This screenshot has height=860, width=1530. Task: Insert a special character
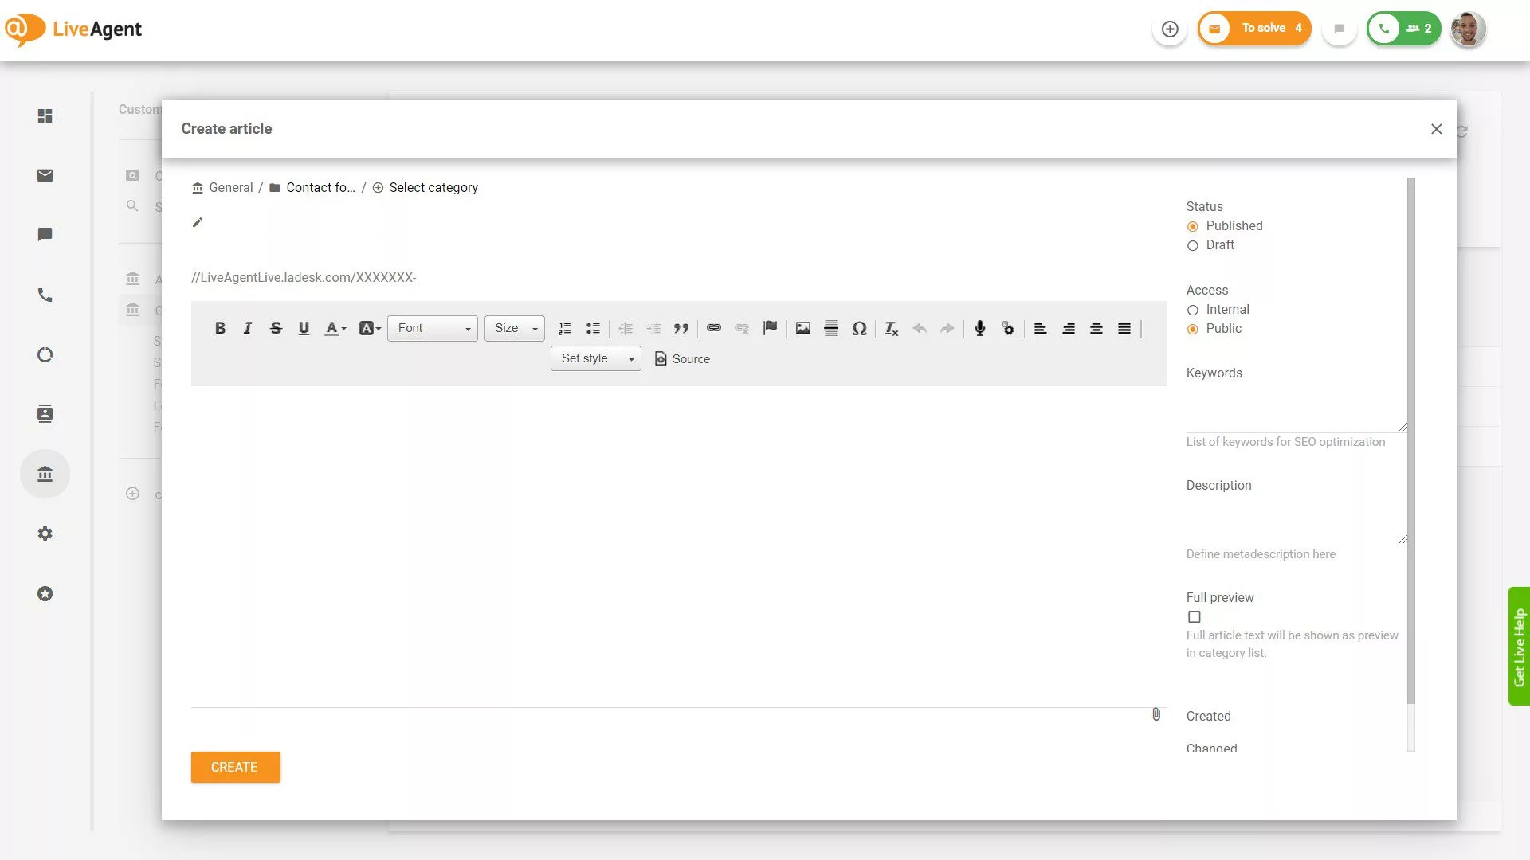click(x=859, y=328)
